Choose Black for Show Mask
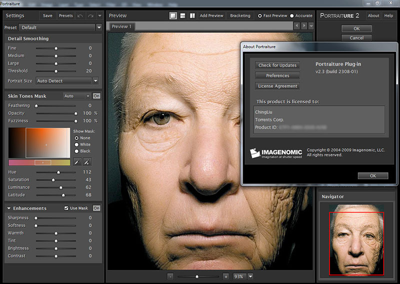This screenshot has width=400, height=284. [x=76, y=151]
